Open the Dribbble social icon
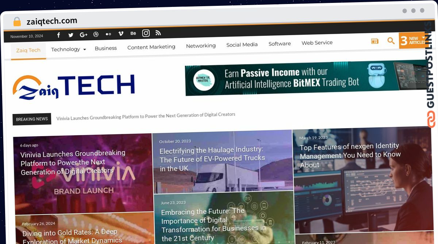 96,34
